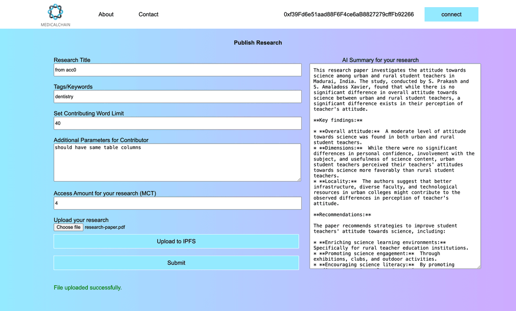Click the Additional Parameters textarea resize handle
516x311 pixels.
tap(299, 179)
